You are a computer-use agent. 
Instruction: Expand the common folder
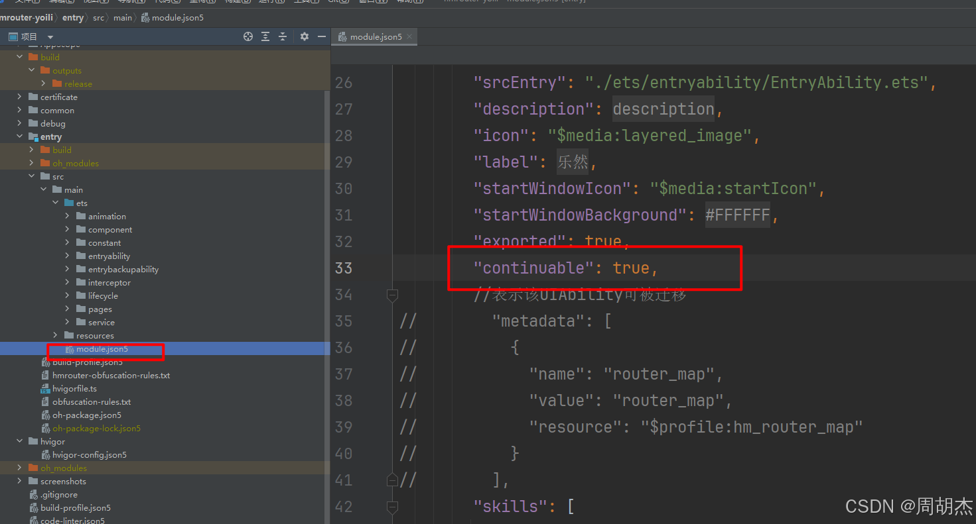pos(20,110)
